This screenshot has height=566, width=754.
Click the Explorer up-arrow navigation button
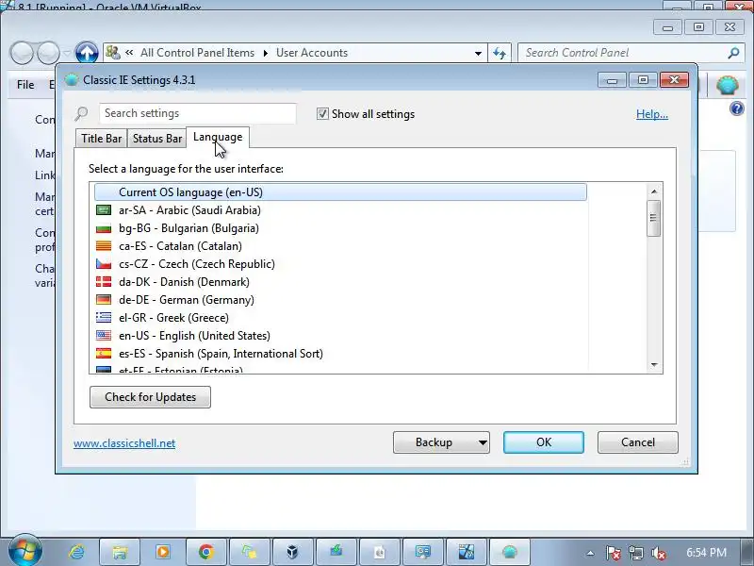(87, 53)
